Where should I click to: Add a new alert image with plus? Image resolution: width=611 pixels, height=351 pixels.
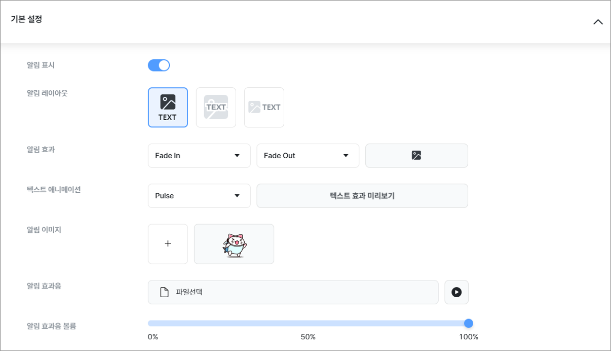pos(168,244)
